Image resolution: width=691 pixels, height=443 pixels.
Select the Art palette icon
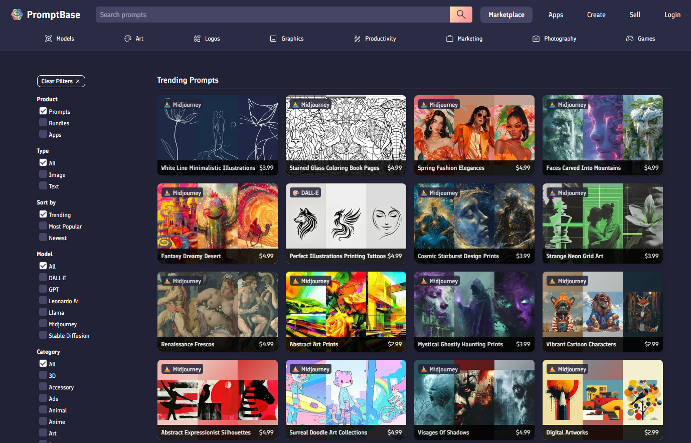pyautogui.click(x=128, y=39)
